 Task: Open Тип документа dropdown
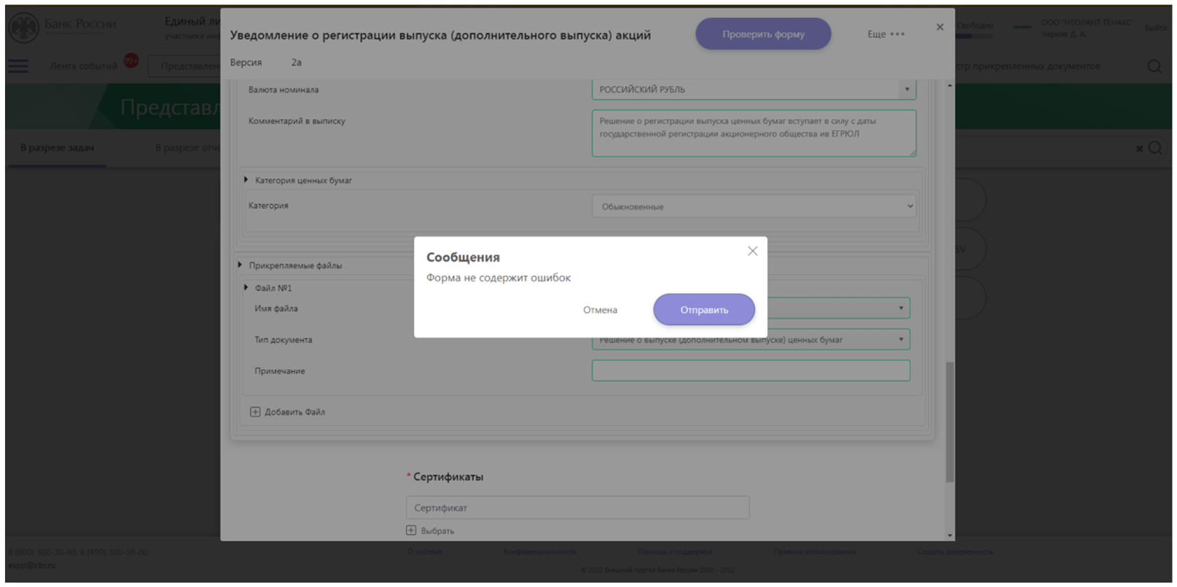[900, 339]
